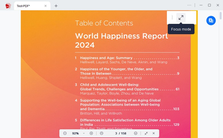Open 'Happiness and Age: Summary' contents entry
The height and width of the screenshot is (138, 223).
(106, 58)
